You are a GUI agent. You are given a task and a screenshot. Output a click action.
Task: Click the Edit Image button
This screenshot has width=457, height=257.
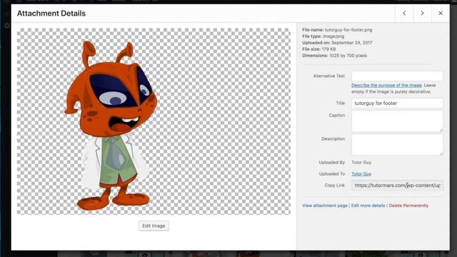click(x=154, y=226)
